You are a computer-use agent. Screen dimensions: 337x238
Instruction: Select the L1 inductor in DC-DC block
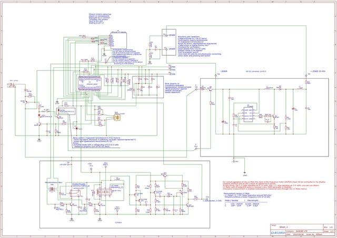[267, 89]
